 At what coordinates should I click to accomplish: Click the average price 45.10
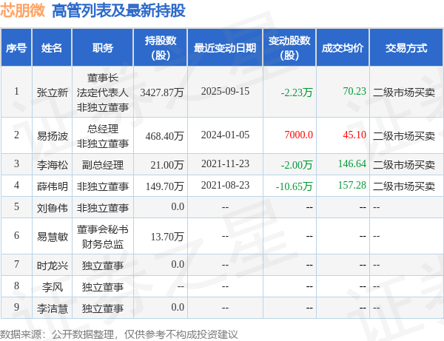click(x=354, y=135)
